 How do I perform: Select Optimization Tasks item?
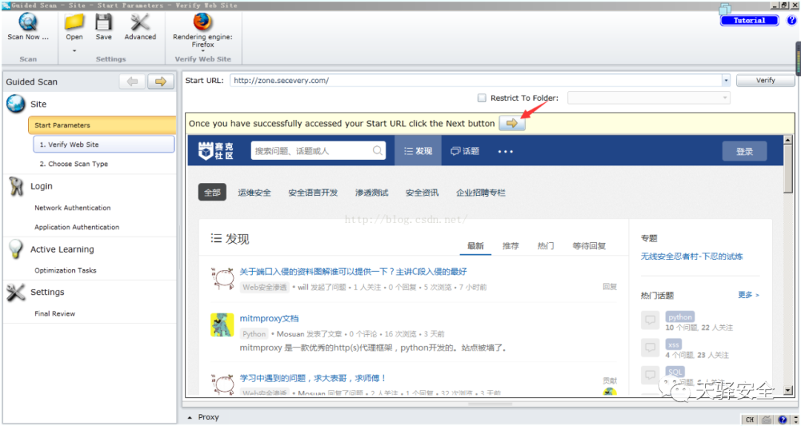coord(65,270)
